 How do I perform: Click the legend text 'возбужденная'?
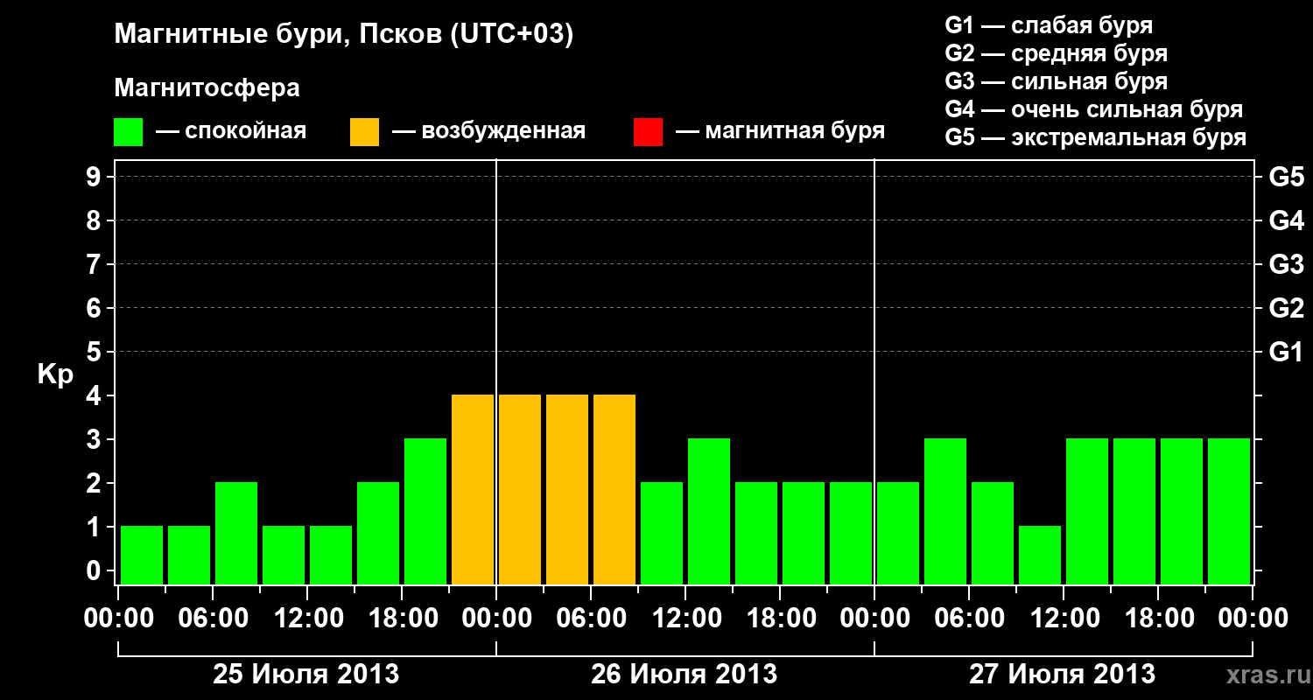[503, 131]
